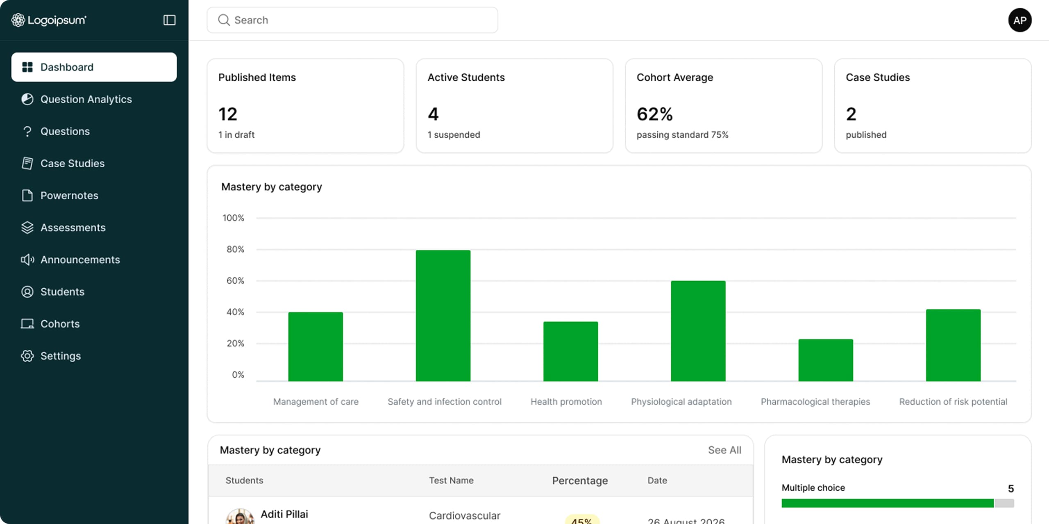
Task: Click the Percentage column header
Action: (x=580, y=481)
